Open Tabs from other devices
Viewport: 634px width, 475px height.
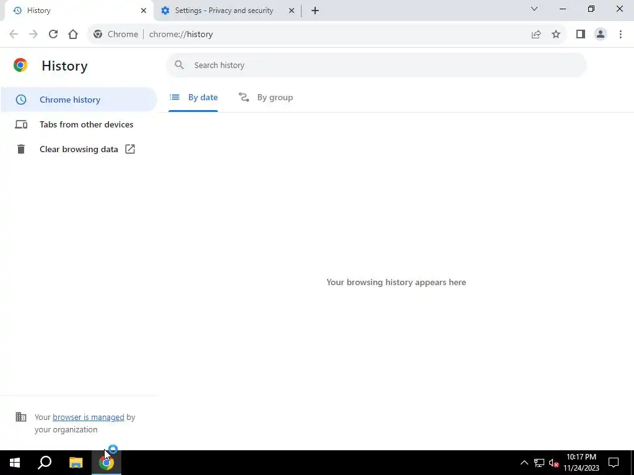coord(79,124)
